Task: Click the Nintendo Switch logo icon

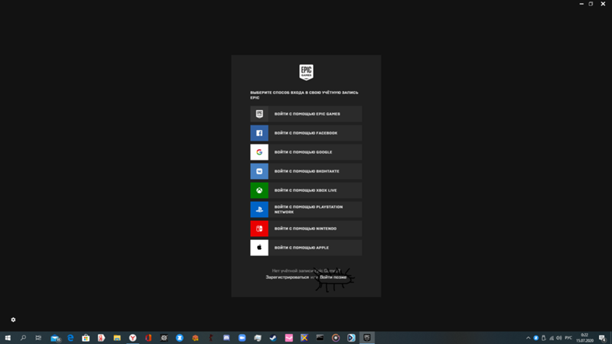Action: [x=259, y=229]
